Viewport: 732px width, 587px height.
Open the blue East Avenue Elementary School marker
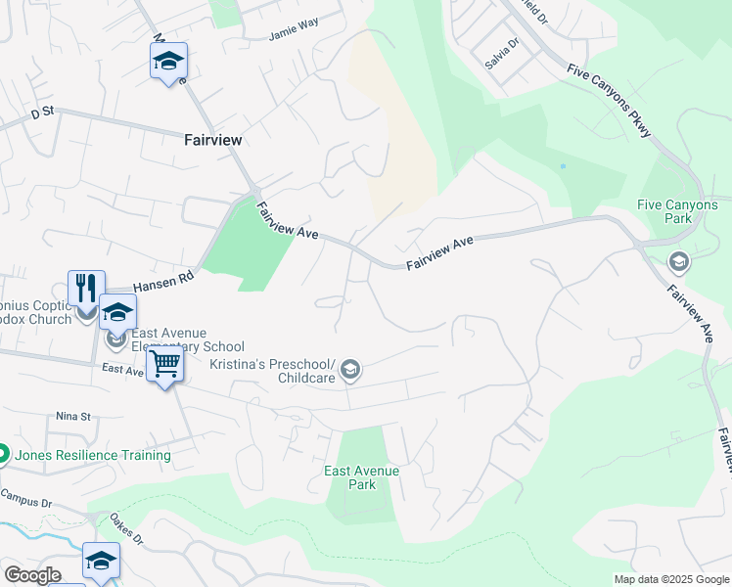tap(117, 314)
